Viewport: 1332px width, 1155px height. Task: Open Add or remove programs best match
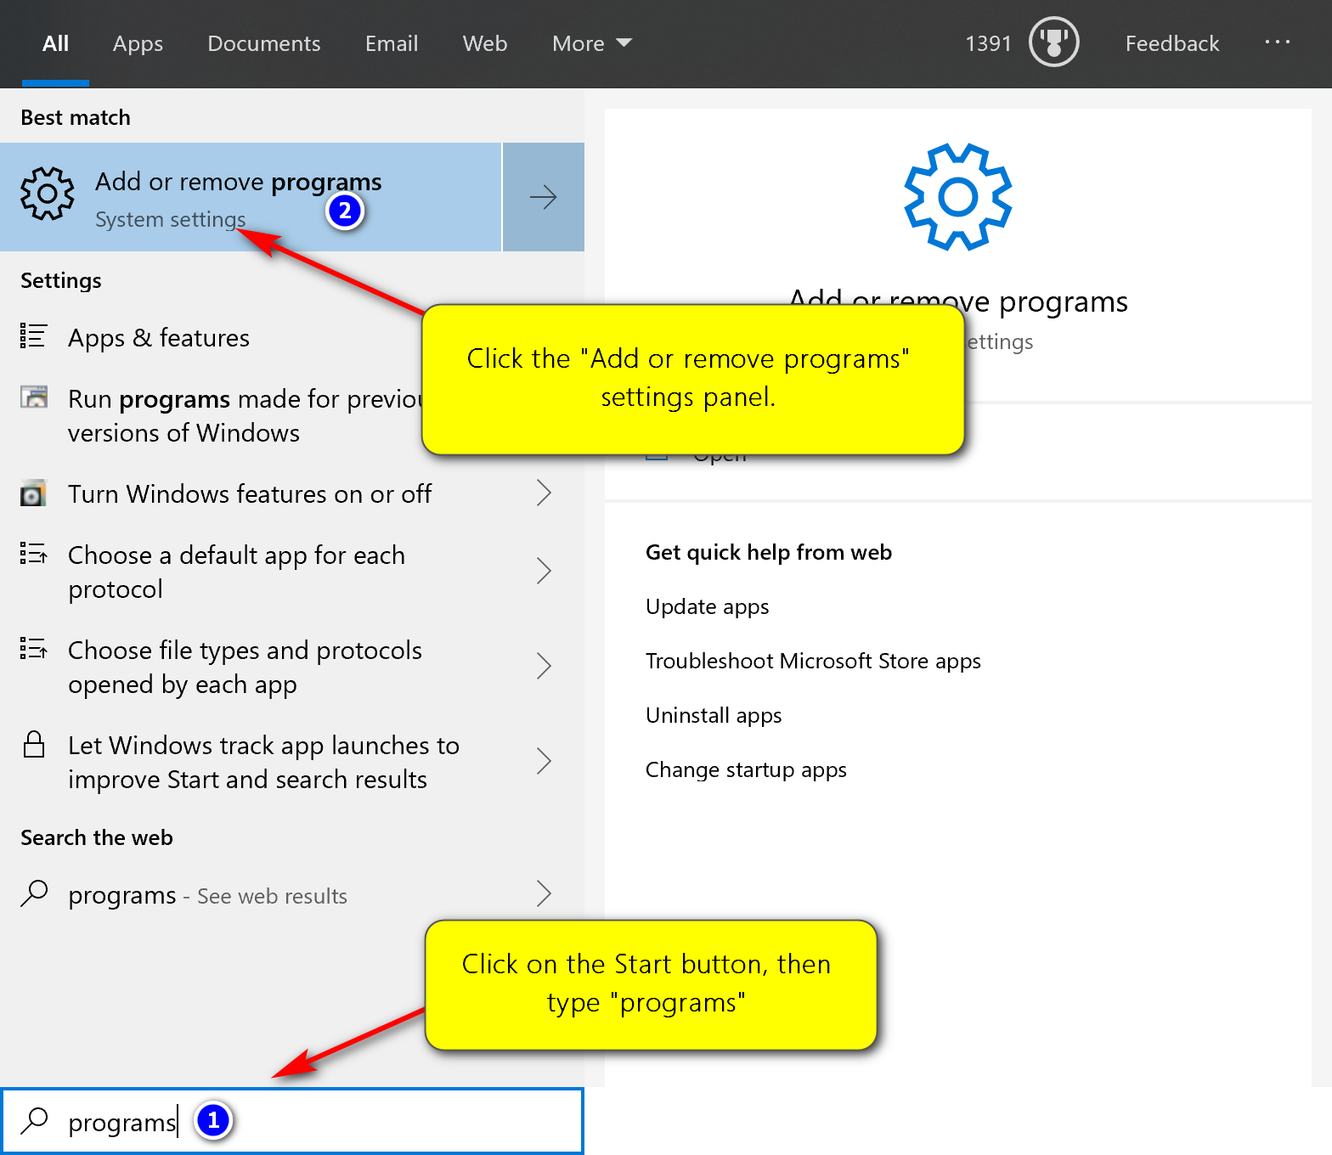(x=251, y=197)
